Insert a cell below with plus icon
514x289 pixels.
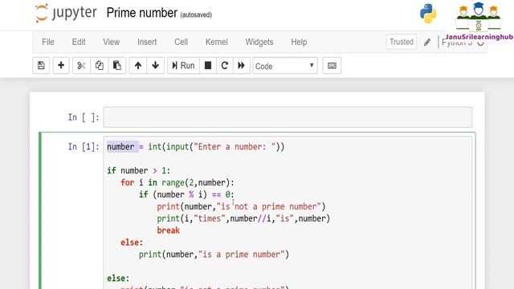click(x=61, y=66)
